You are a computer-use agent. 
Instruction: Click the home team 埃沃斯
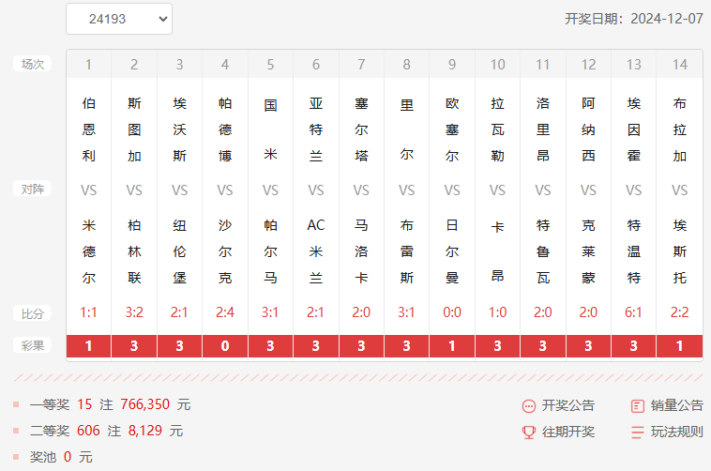tap(179, 129)
